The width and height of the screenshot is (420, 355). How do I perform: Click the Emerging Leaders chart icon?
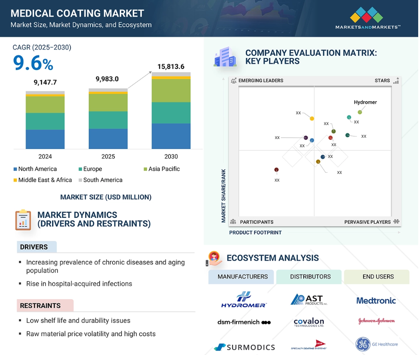233,80
